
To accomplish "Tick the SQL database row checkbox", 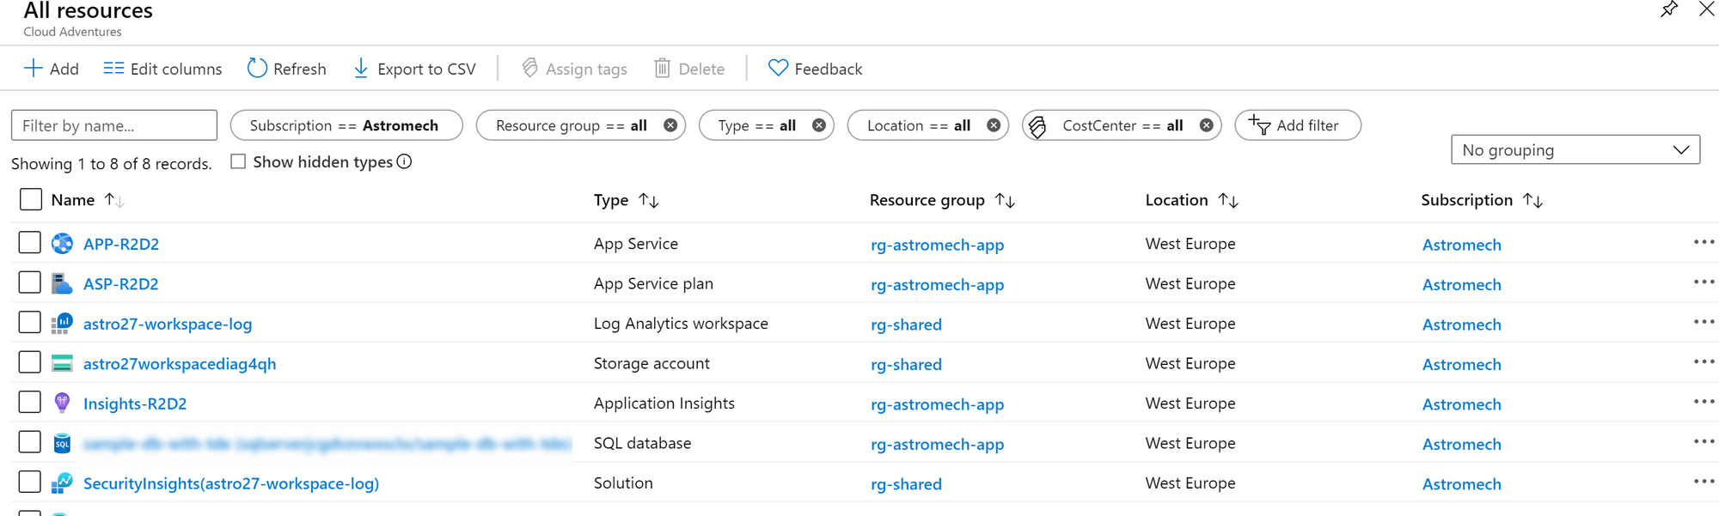I will click(x=30, y=442).
